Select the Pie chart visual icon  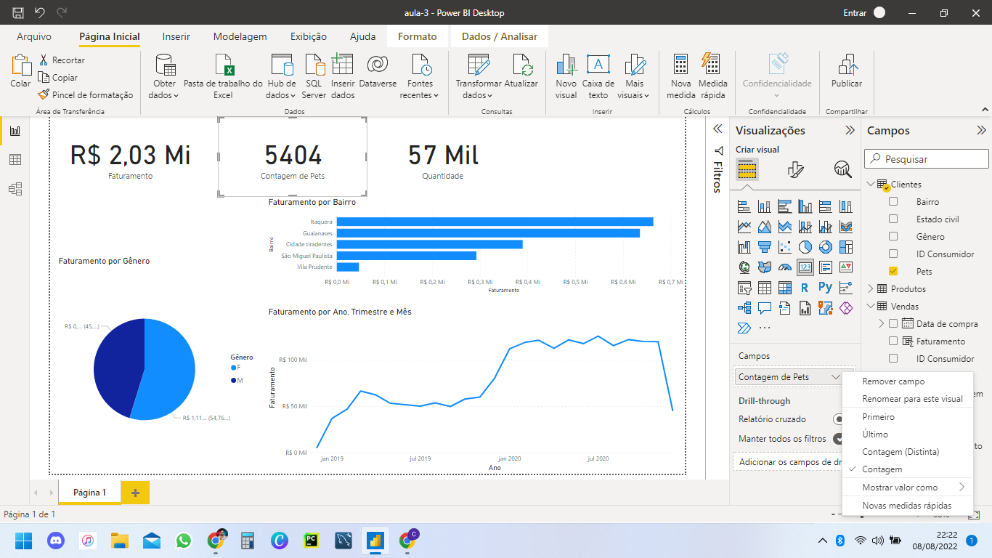click(805, 247)
